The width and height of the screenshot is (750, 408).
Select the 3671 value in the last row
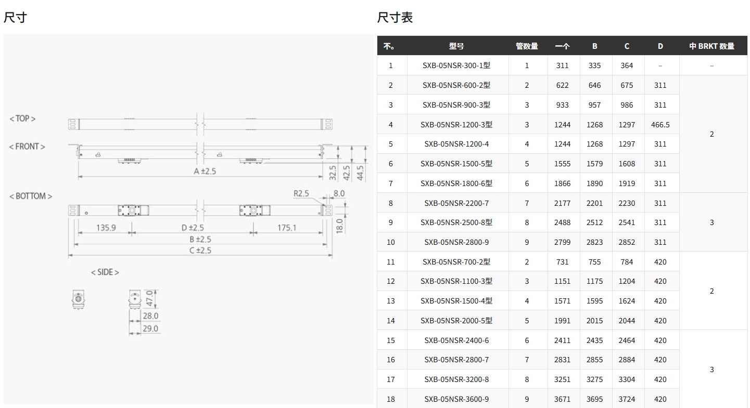(562, 399)
